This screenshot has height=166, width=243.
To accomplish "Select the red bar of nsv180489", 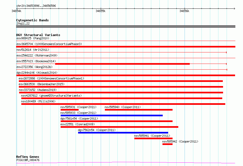I will click(x=123, y=104).
